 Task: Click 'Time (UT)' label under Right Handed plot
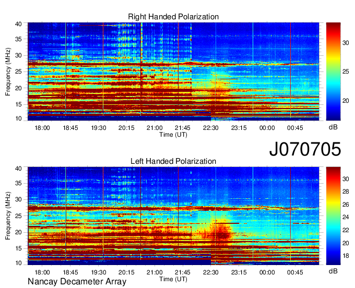(173, 135)
